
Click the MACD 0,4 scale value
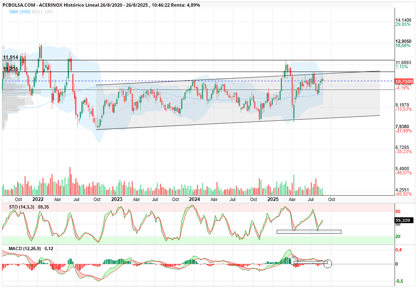[x=398, y=250]
